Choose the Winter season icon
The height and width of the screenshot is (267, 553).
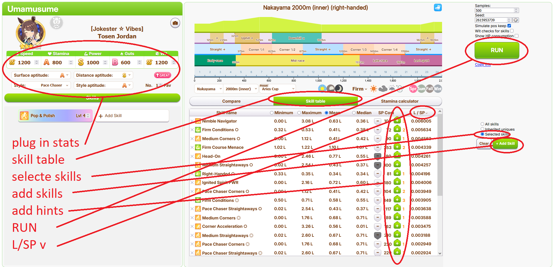click(x=438, y=89)
